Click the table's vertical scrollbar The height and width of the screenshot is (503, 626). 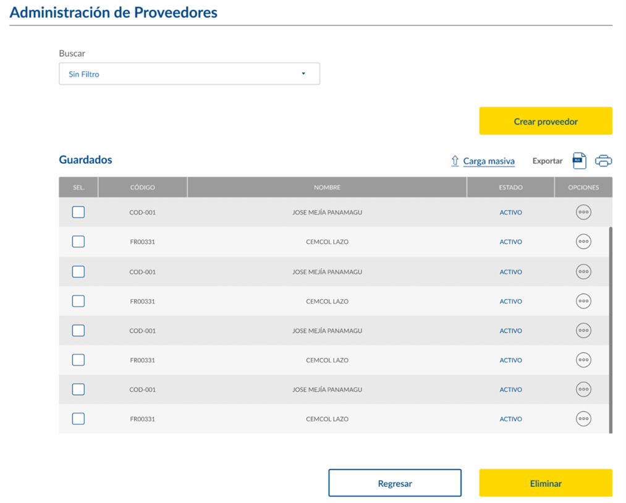point(611,328)
